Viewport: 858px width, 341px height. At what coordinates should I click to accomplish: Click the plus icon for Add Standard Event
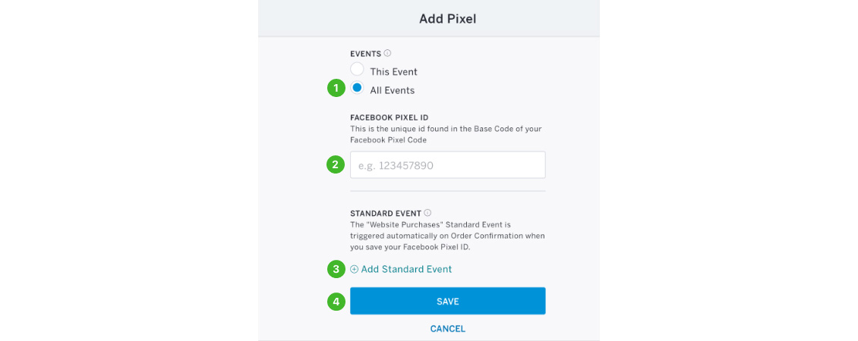pos(354,270)
